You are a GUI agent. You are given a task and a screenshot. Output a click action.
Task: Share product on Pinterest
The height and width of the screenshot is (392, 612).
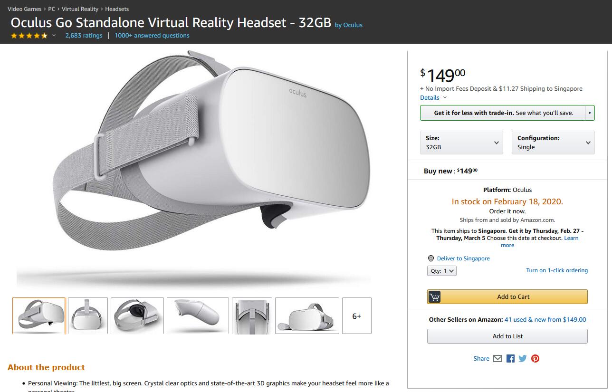[x=535, y=359]
